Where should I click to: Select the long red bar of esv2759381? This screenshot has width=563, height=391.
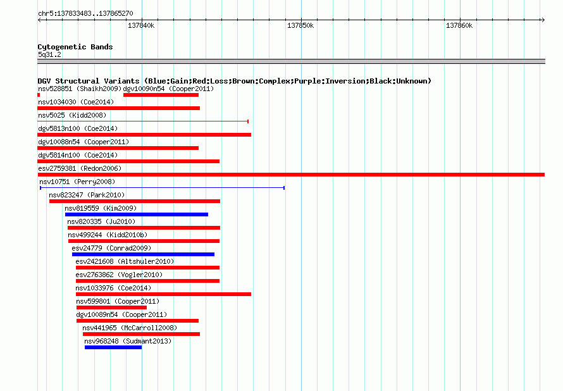(291, 175)
